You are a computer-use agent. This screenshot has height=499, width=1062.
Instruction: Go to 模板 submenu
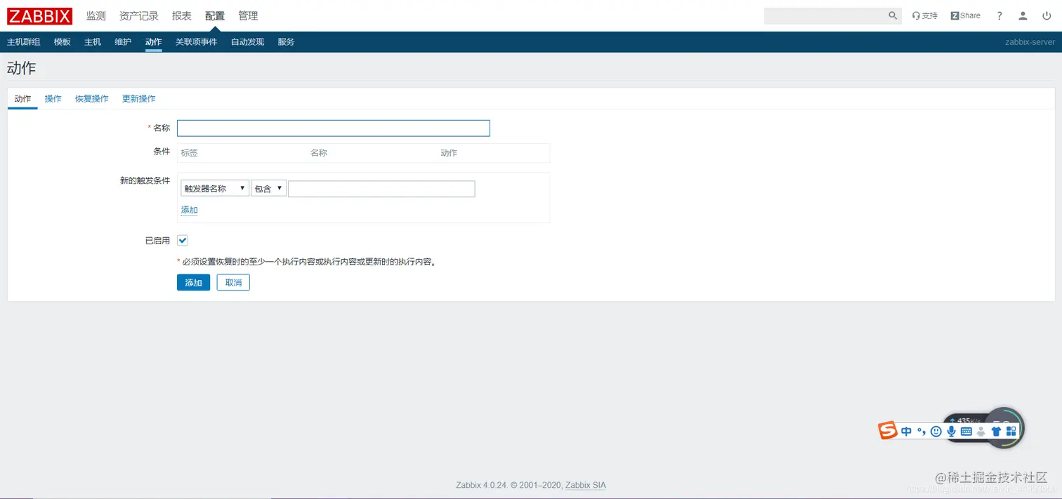pos(63,42)
